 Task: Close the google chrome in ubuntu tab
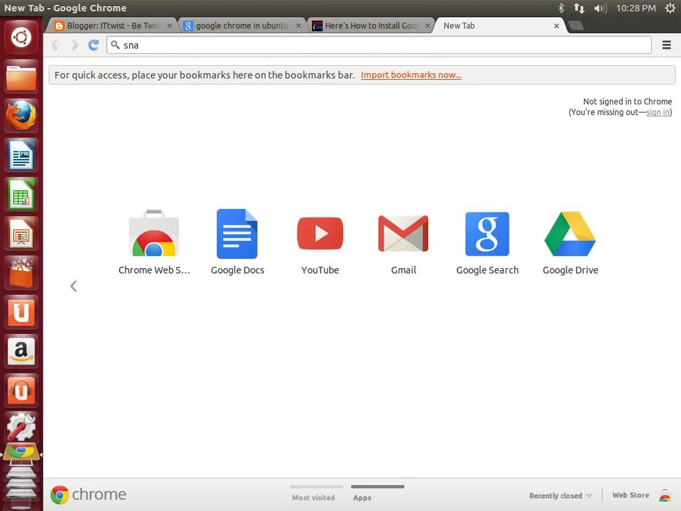299,26
